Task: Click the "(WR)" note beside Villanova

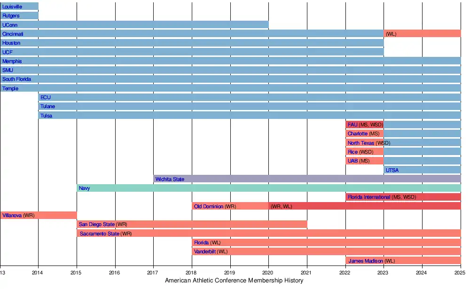Action: tap(29, 216)
